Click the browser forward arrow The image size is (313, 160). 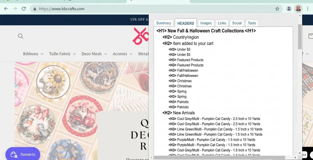point(15,9)
